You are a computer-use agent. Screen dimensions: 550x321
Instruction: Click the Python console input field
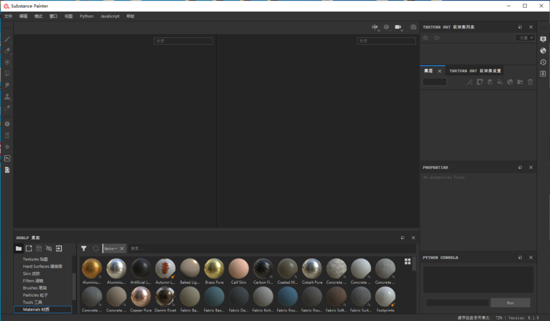coord(457,303)
